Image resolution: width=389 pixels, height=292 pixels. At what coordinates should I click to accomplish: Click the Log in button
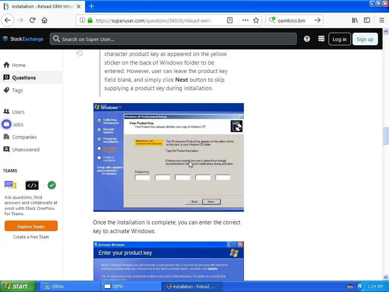(x=339, y=39)
